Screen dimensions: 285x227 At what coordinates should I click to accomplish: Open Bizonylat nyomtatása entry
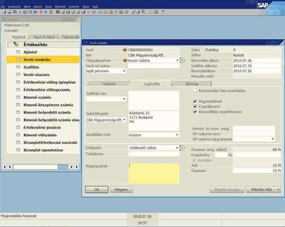click(43, 150)
